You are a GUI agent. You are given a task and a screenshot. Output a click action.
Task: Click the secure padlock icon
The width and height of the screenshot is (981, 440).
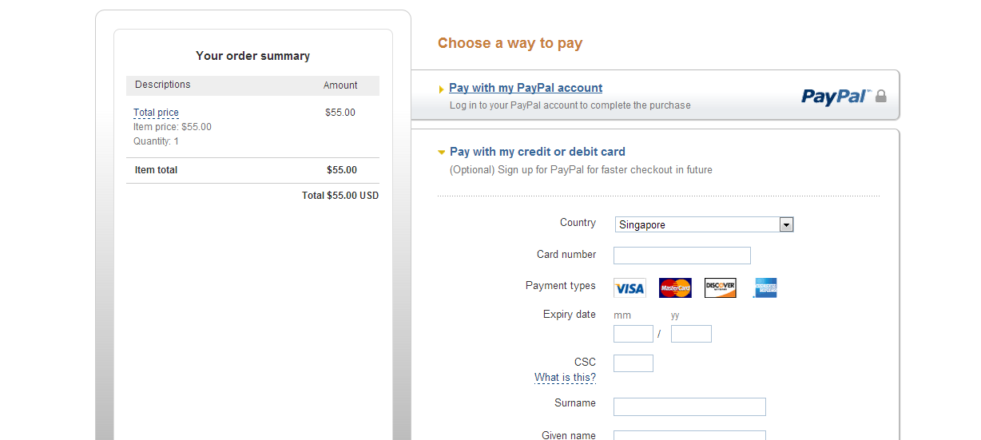pyautogui.click(x=881, y=97)
